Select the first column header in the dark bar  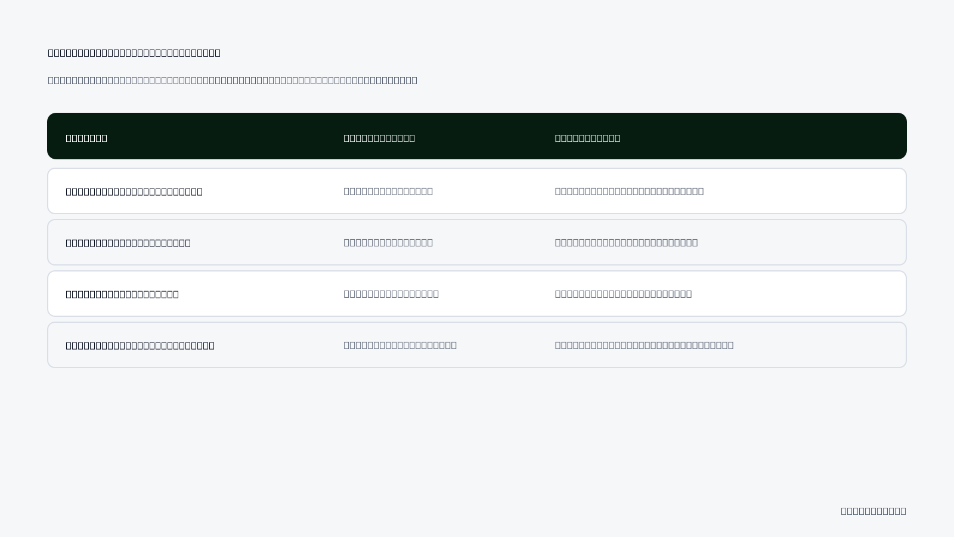(86, 138)
